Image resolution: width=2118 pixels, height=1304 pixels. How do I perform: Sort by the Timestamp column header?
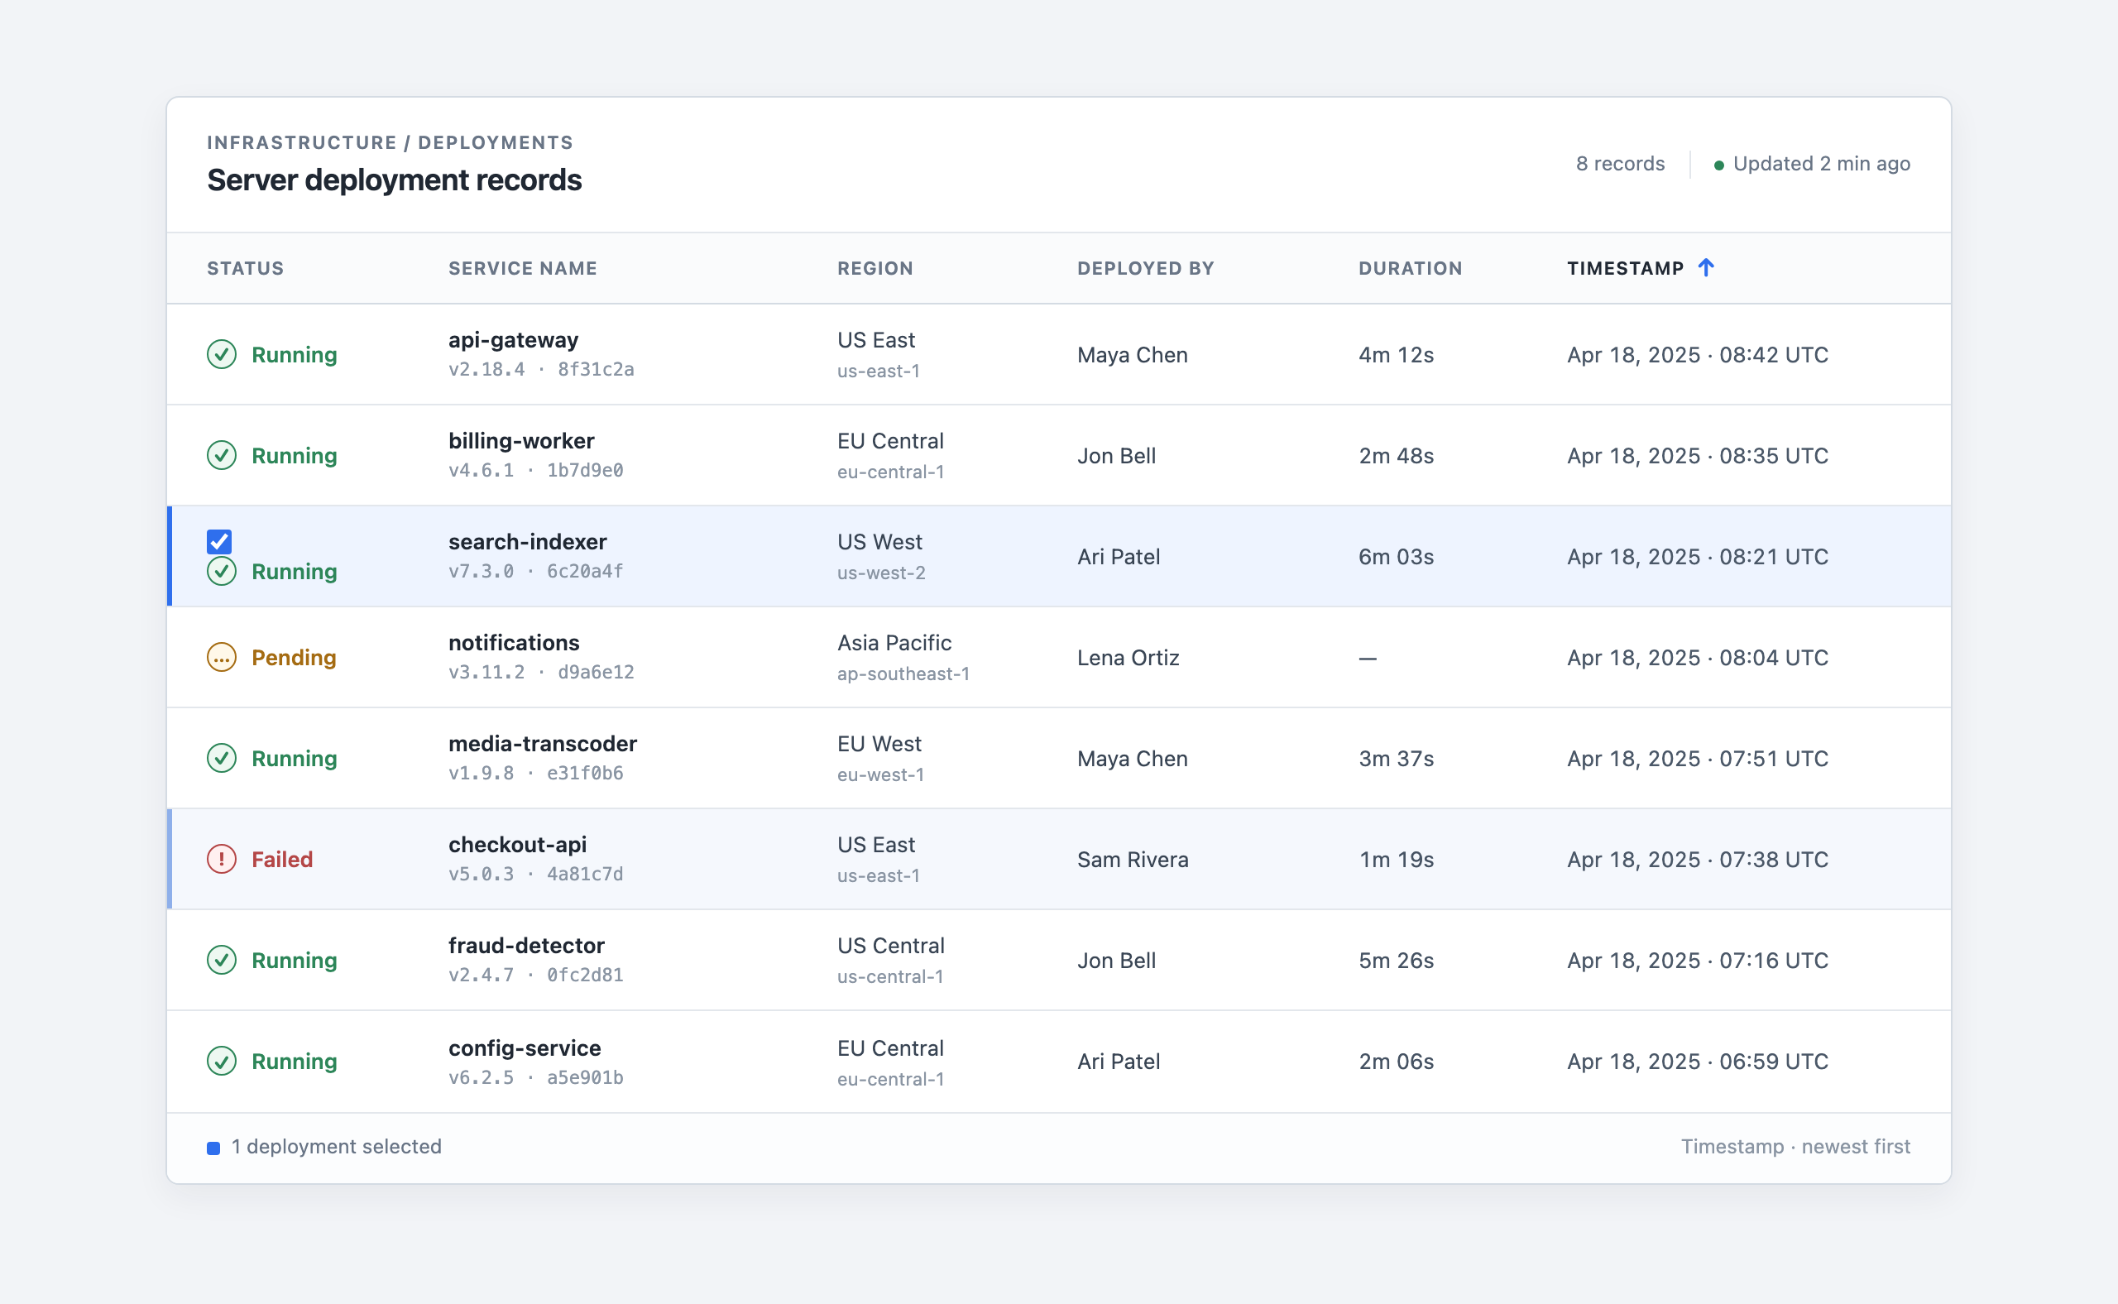coord(1626,268)
